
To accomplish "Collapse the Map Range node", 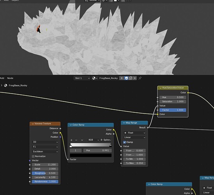I will [124, 123].
